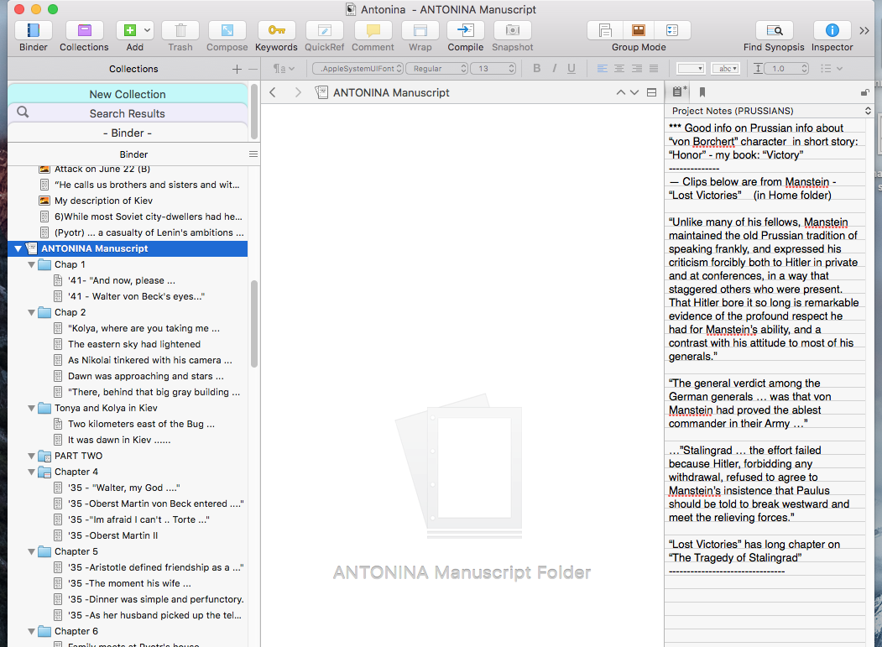Collapse the Chapter 4 folder
882x647 pixels.
tap(32, 472)
